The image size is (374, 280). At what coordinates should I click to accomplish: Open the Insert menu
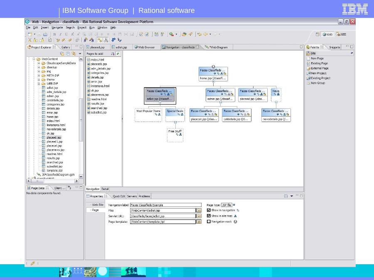pos(45,28)
